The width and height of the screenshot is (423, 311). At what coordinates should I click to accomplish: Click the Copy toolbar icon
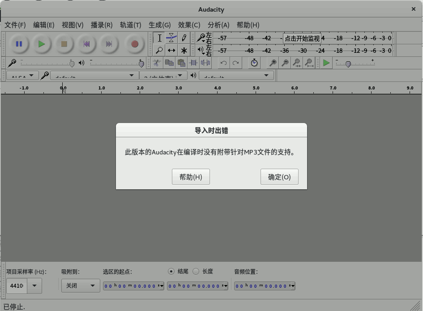169,63
